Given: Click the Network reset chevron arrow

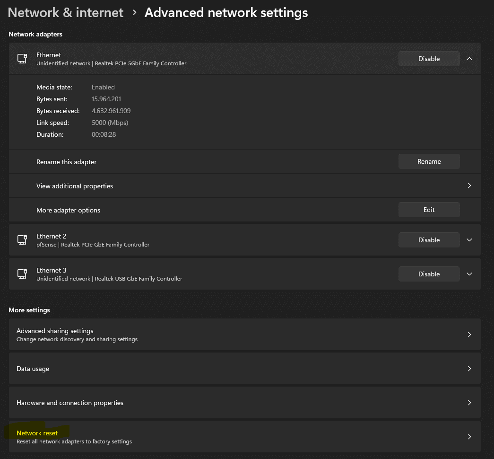Looking at the screenshot, I should point(469,437).
